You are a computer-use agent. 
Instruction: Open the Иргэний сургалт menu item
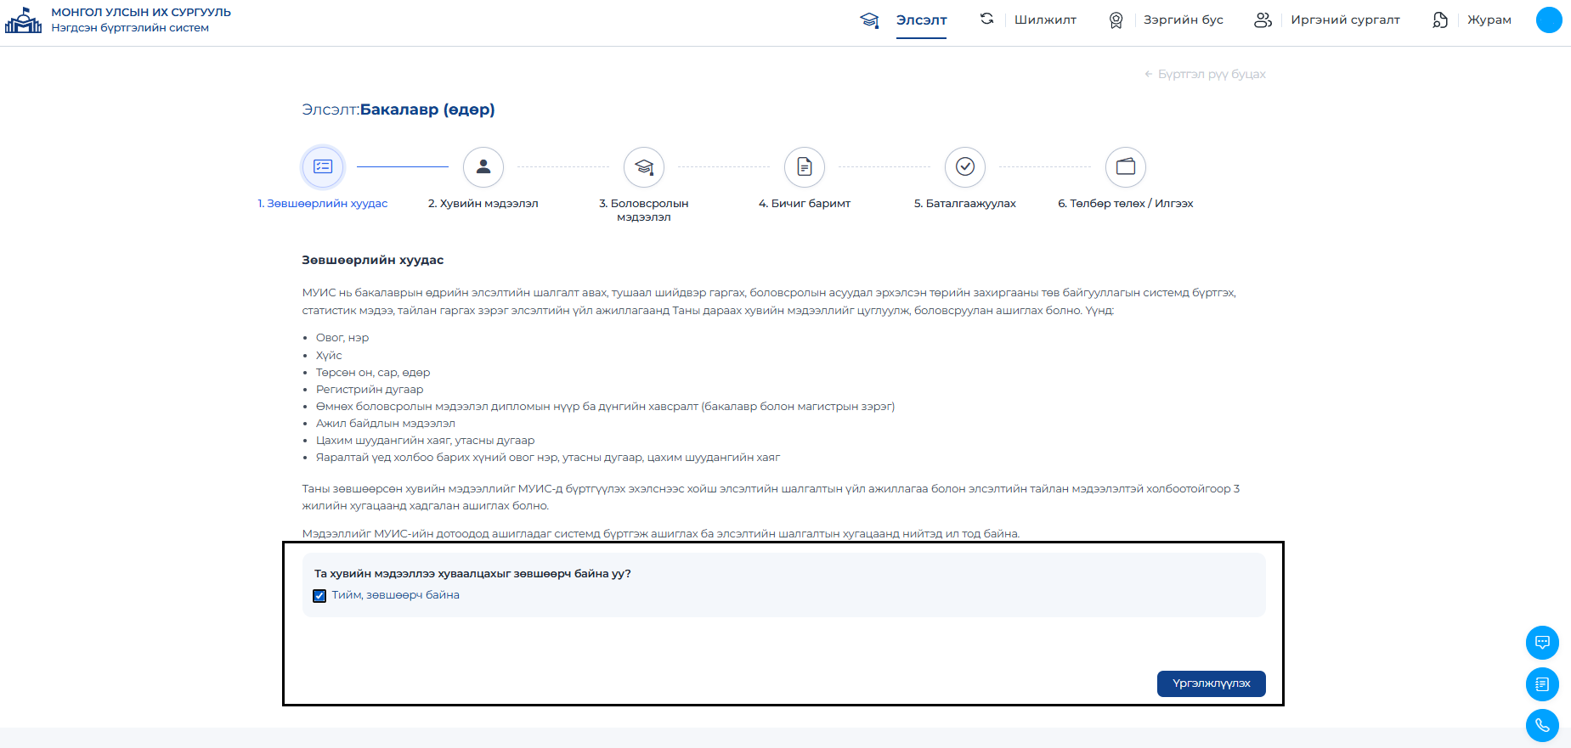[1345, 20]
